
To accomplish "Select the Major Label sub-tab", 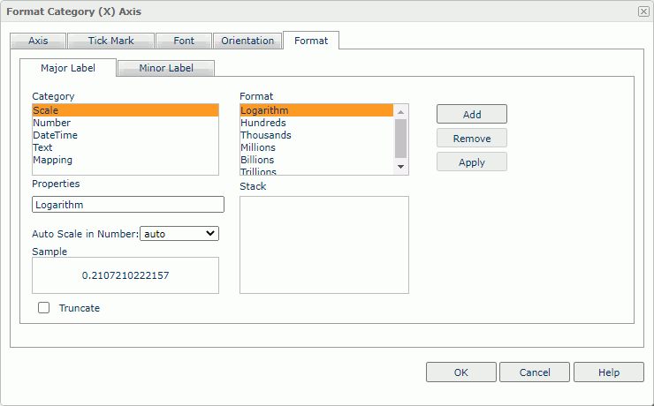I will tap(68, 68).
